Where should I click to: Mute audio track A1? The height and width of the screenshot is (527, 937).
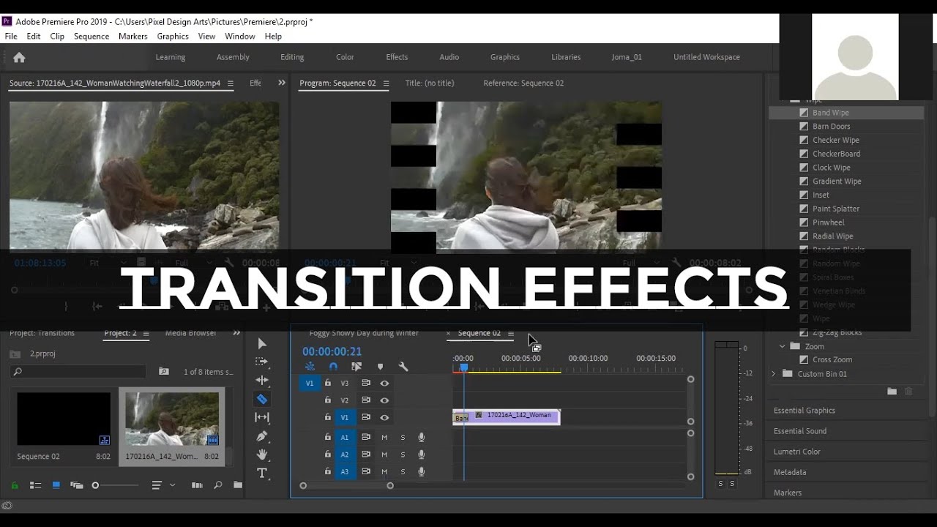coord(384,437)
